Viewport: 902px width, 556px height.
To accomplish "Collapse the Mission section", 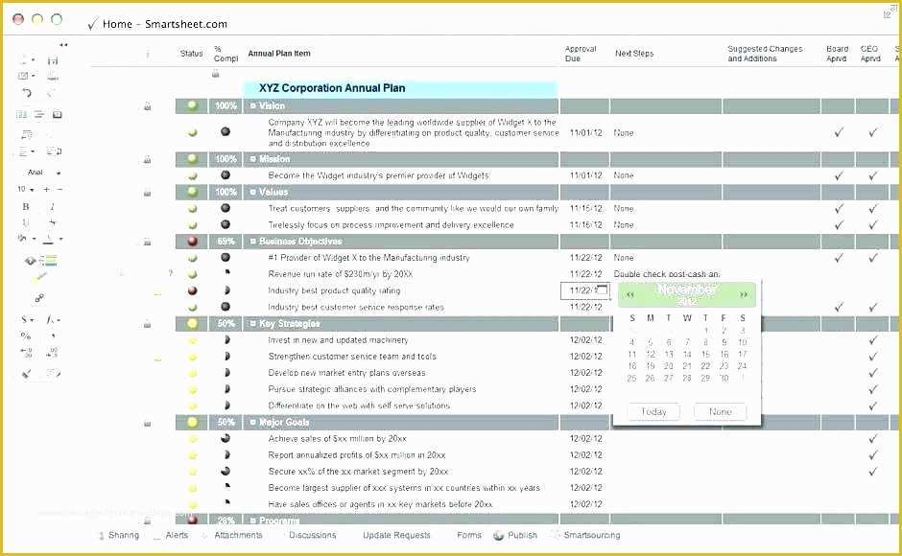I will point(252,159).
